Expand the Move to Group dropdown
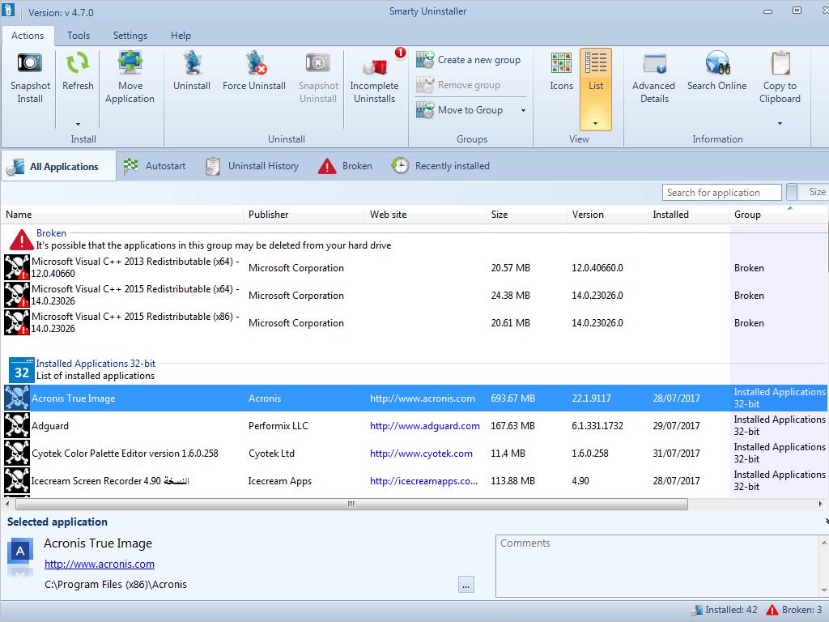 click(523, 110)
